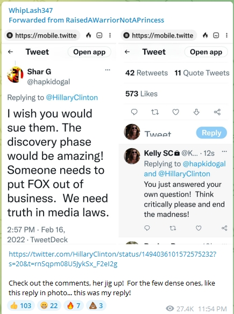Click the @HillaryClinton mention in Shar G's tweet
The width and height of the screenshot is (234, 314).
(72, 98)
